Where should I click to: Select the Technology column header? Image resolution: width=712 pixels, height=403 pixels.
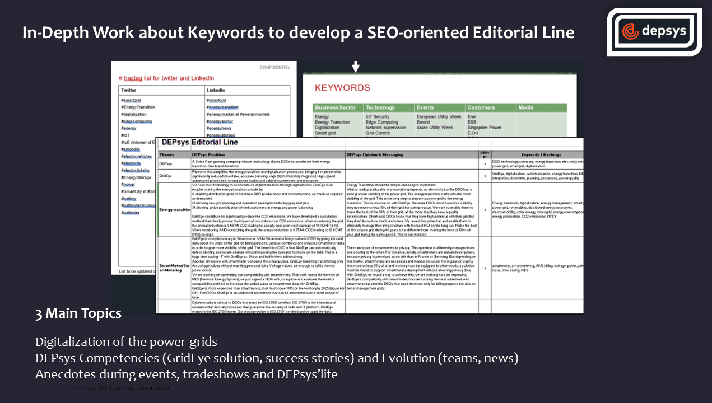(x=380, y=107)
